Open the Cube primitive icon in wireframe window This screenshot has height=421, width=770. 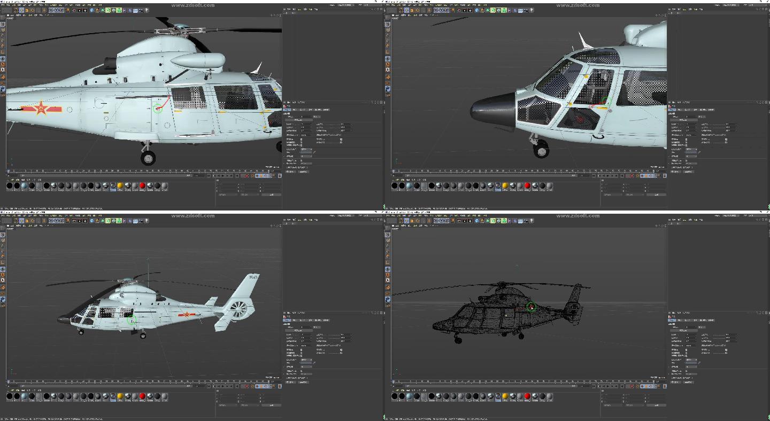point(477,221)
